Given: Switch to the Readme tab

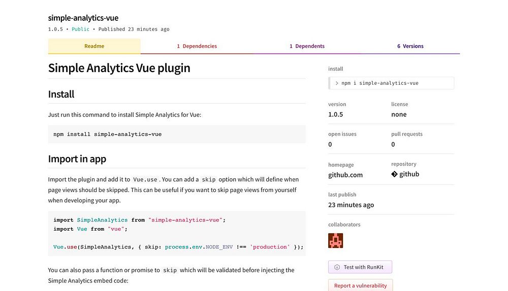Looking at the screenshot, I should tap(94, 46).
